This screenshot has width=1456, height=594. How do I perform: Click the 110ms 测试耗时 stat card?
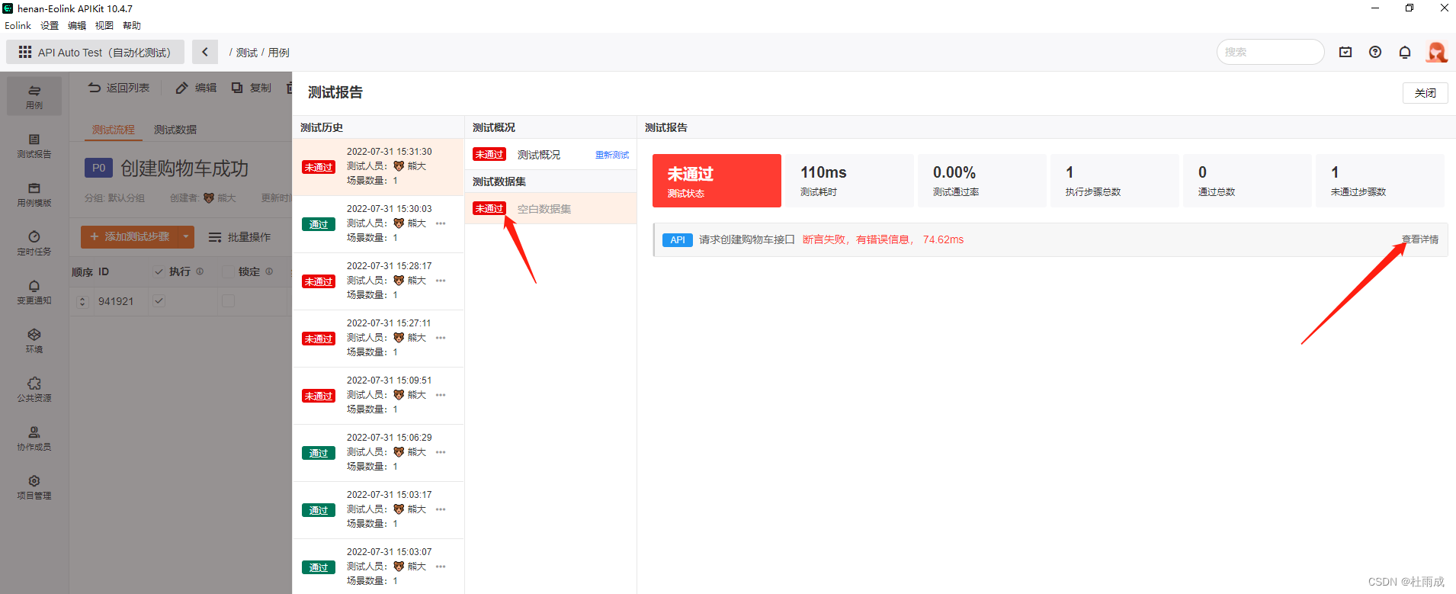tap(849, 181)
